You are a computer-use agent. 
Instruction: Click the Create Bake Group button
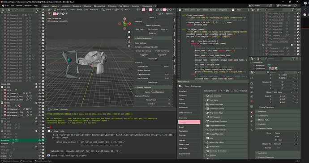click(x=143, y=51)
